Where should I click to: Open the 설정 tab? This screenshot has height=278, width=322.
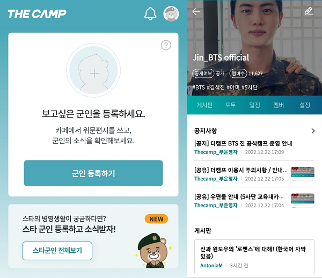304,105
